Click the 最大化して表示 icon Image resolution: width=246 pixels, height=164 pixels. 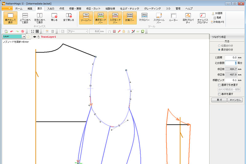[x=11, y=17]
